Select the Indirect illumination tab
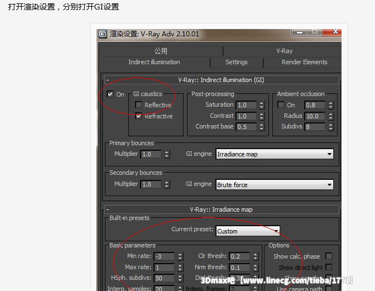The image size is (375, 291). (154, 62)
